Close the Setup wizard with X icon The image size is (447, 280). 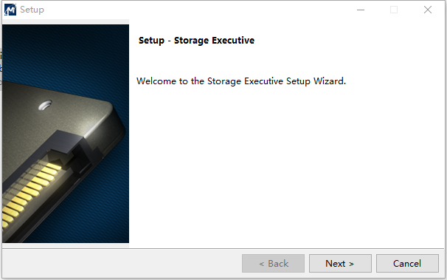[x=428, y=10]
